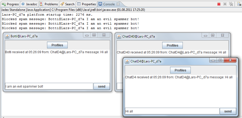The width and height of the screenshot is (242, 118).
Task: Close the Console view using its tab X
Action: (118, 4)
